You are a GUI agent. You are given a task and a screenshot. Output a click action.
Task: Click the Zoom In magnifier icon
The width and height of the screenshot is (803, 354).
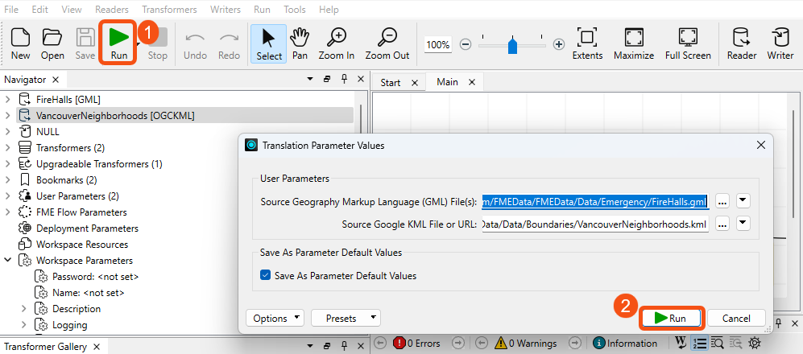(x=336, y=43)
